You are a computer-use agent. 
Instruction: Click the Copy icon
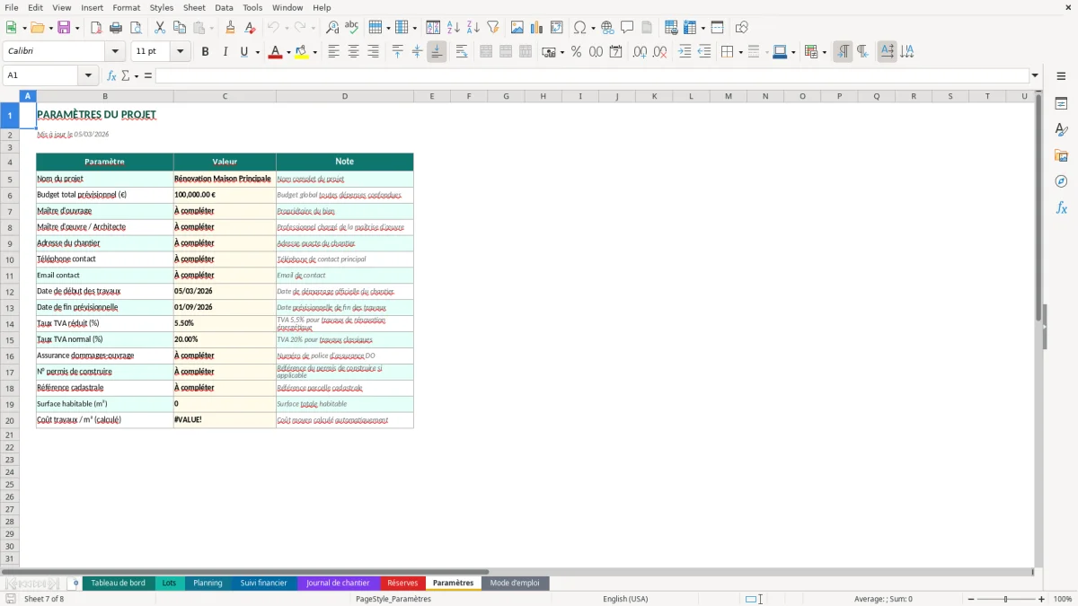pyautogui.click(x=179, y=28)
